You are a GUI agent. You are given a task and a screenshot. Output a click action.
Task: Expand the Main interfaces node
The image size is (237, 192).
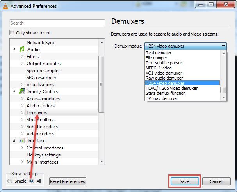tap(22, 162)
